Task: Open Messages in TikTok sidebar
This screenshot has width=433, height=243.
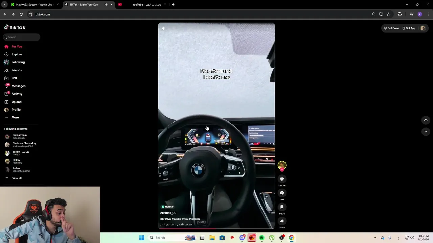Action: [15, 86]
